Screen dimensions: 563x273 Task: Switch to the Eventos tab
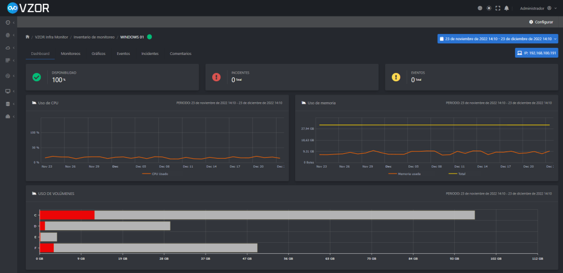tap(123, 53)
